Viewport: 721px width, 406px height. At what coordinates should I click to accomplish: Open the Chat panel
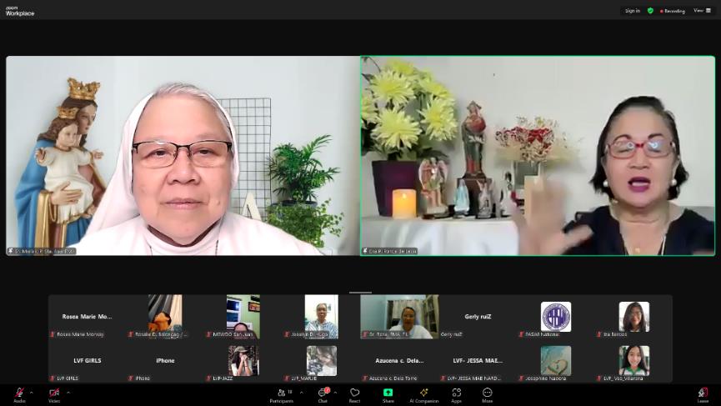[x=323, y=393]
